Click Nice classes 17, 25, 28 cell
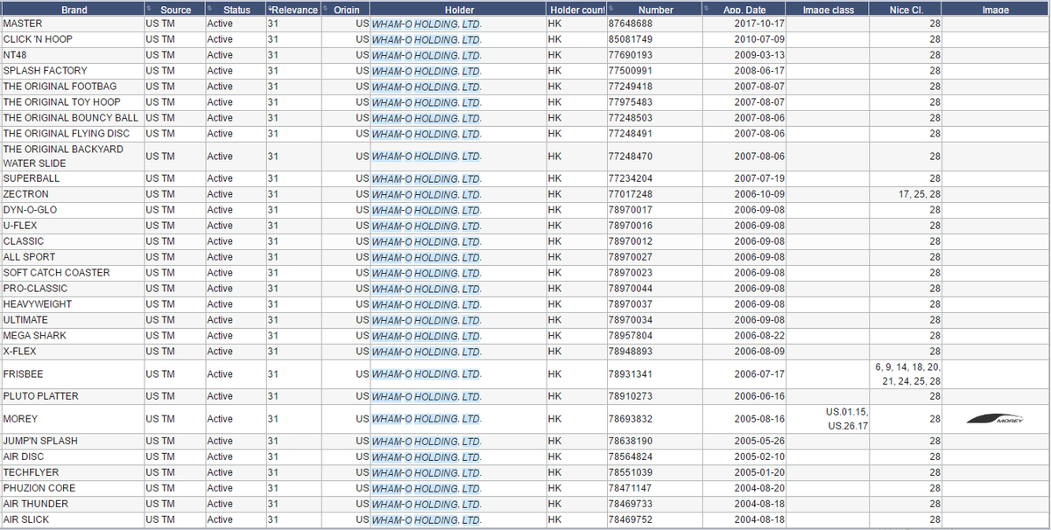The width and height of the screenshot is (1051, 530). tap(906, 194)
